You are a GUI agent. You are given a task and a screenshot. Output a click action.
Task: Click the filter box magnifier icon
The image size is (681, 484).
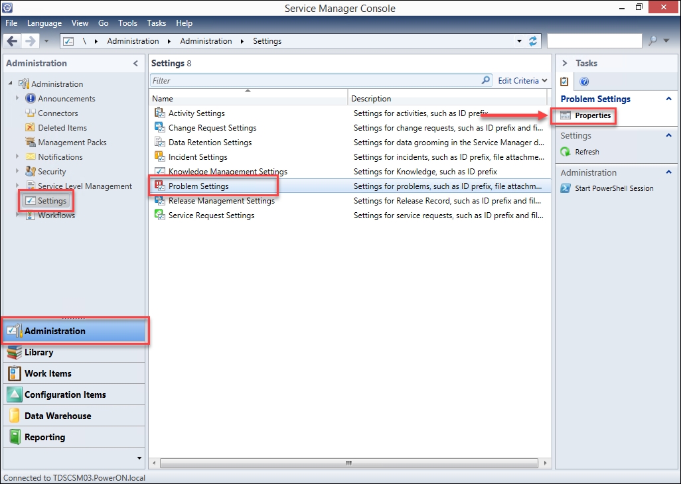click(x=486, y=80)
